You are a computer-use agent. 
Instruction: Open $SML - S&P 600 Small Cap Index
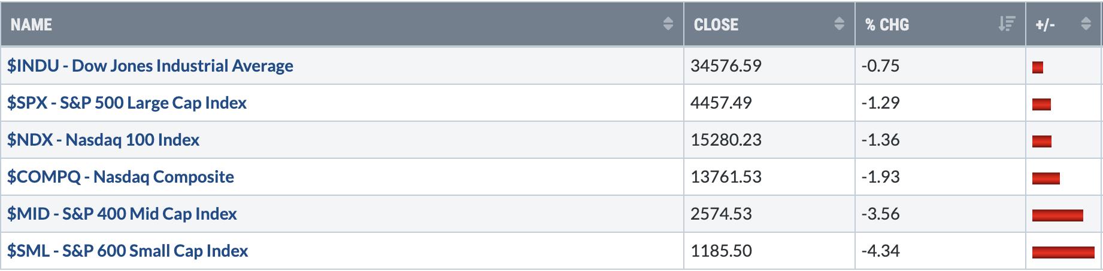click(x=128, y=251)
